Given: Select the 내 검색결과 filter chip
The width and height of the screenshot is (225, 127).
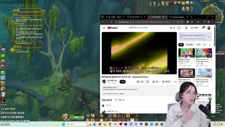Looking at the screenshot, I should point(189,45).
